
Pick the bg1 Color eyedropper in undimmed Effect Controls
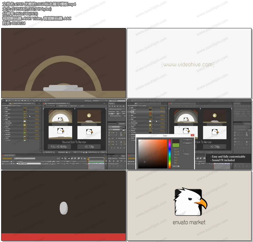click(27, 110)
